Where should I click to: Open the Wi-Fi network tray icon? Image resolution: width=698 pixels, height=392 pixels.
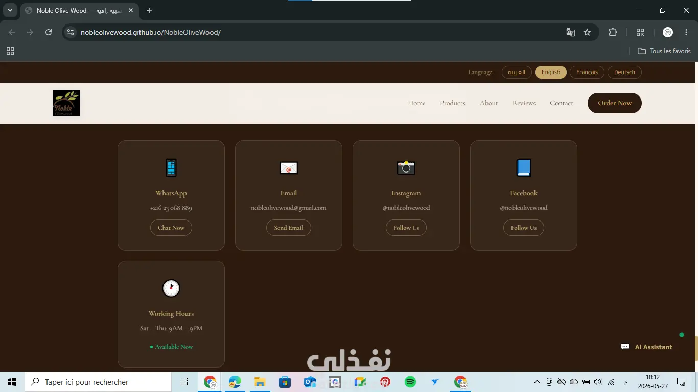pyautogui.click(x=611, y=382)
